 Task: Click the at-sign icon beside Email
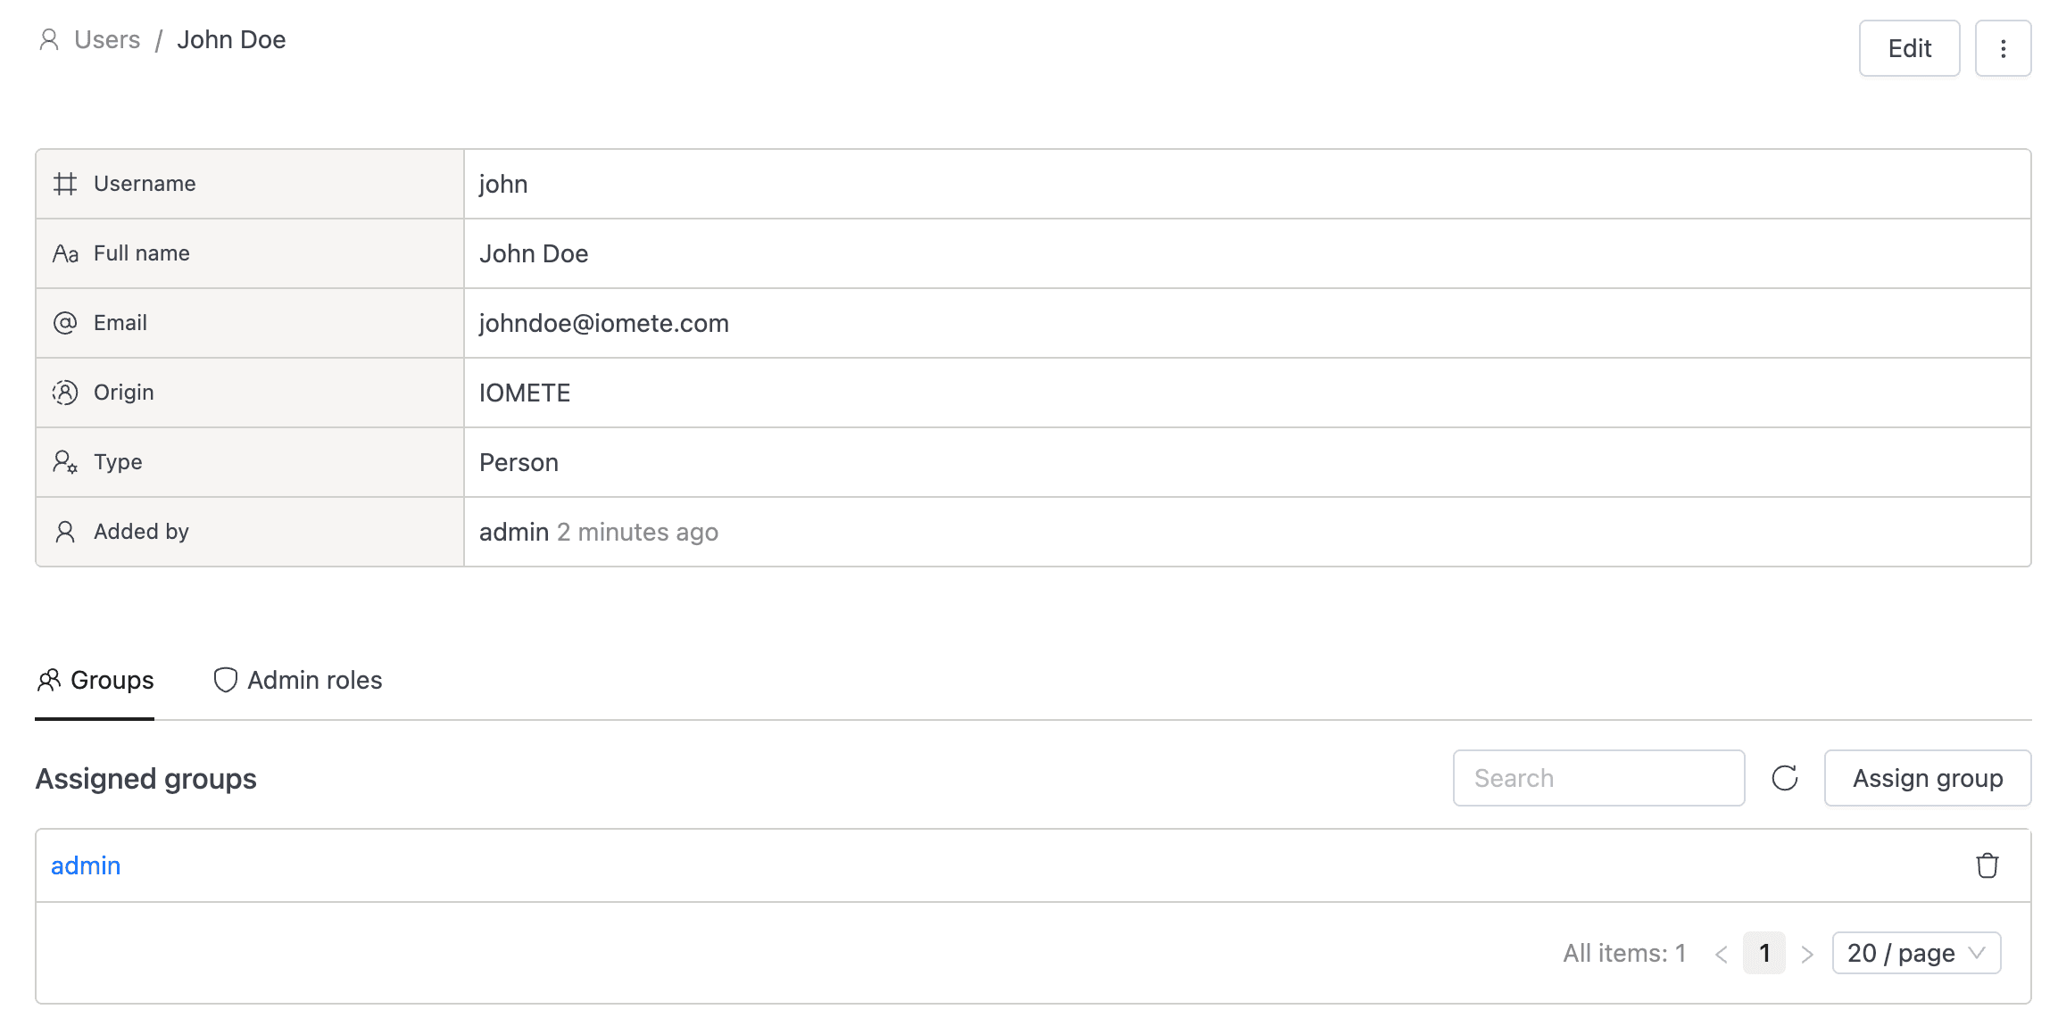click(65, 323)
